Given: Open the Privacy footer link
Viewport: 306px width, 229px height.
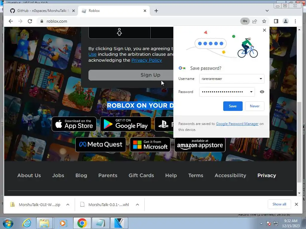Looking at the screenshot, I should click(267, 175).
